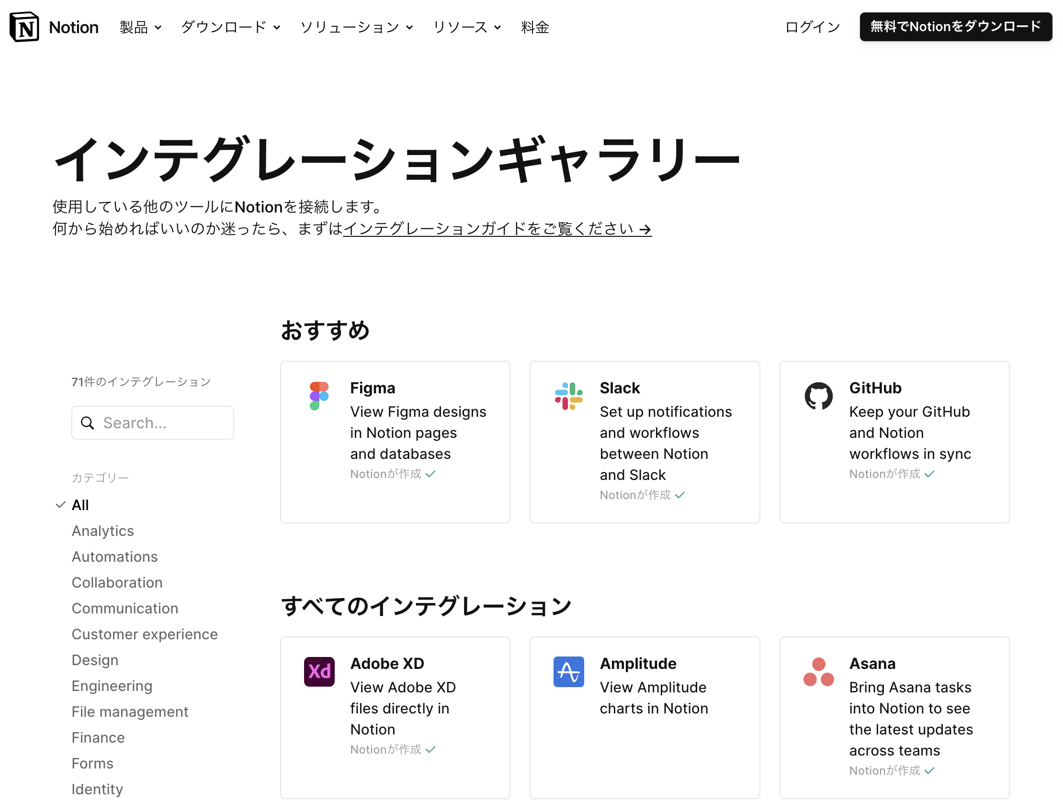Open the Asana card title
Viewport: 1063px width, 801px height.
(872, 664)
